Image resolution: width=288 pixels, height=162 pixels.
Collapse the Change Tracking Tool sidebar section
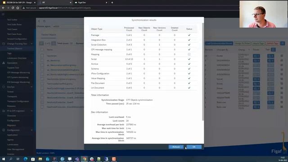tap(31, 44)
